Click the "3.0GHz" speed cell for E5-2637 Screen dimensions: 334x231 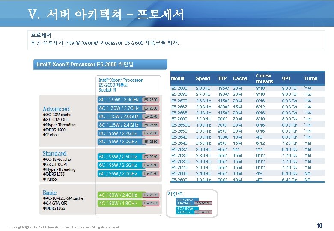pyautogui.click(x=203, y=150)
